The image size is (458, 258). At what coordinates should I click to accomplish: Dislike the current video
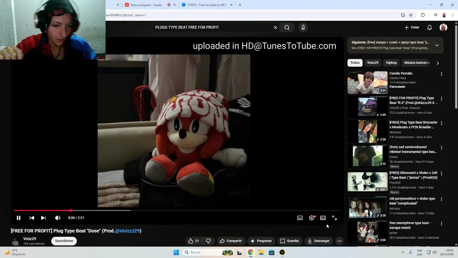pos(208,241)
